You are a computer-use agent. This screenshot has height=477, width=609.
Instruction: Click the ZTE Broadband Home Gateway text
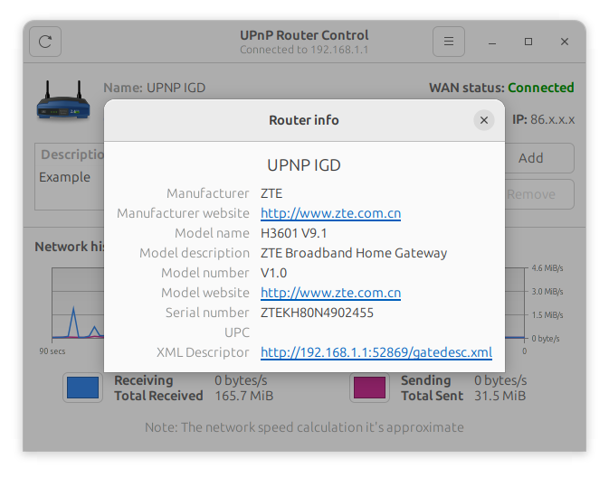(x=354, y=253)
